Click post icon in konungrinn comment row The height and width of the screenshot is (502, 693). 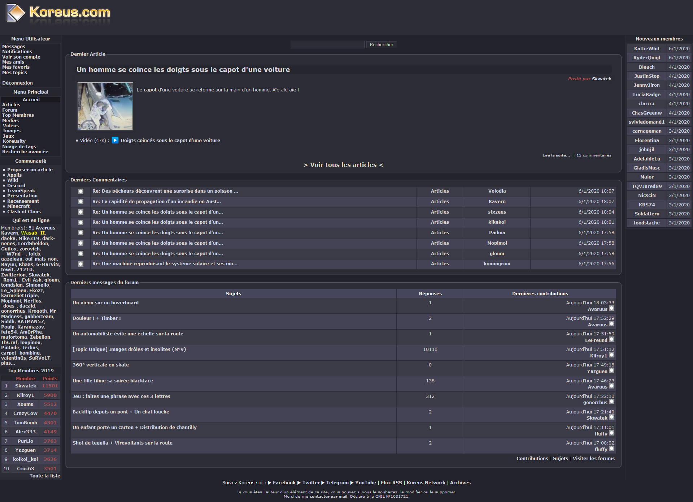[x=80, y=264]
